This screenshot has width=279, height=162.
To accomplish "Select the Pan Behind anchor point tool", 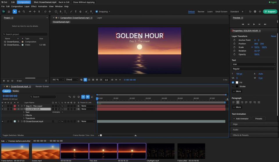I will click(50, 12).
